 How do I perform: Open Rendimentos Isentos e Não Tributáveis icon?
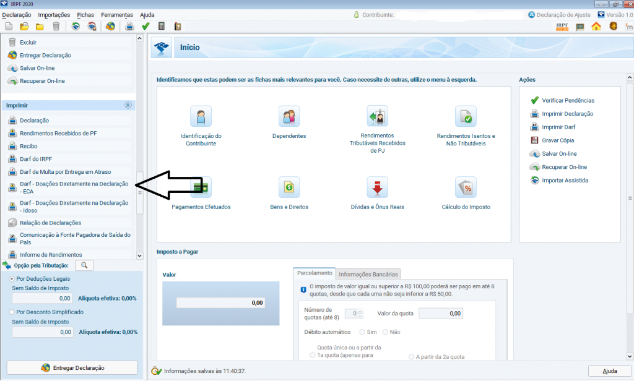pyautogui.click(x=466, y=116)
